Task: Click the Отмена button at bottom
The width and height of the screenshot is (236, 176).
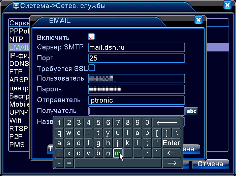Action: tap(211, 164)
